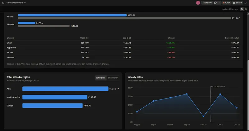Click the Asia region bar

(x=65, y=89)
